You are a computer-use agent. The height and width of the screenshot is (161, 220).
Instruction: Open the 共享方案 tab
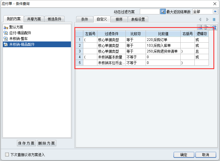click(x=34, y=19)
